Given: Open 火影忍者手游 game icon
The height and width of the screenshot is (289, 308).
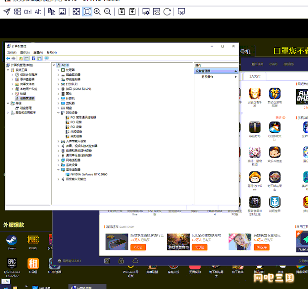Looking at the screenshot, I should point(255,97).
